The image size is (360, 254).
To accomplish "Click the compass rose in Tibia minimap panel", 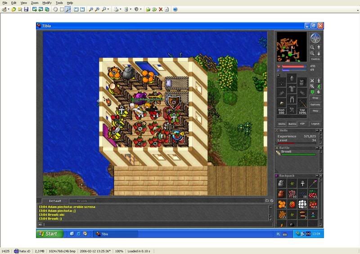I will [315, 38].
